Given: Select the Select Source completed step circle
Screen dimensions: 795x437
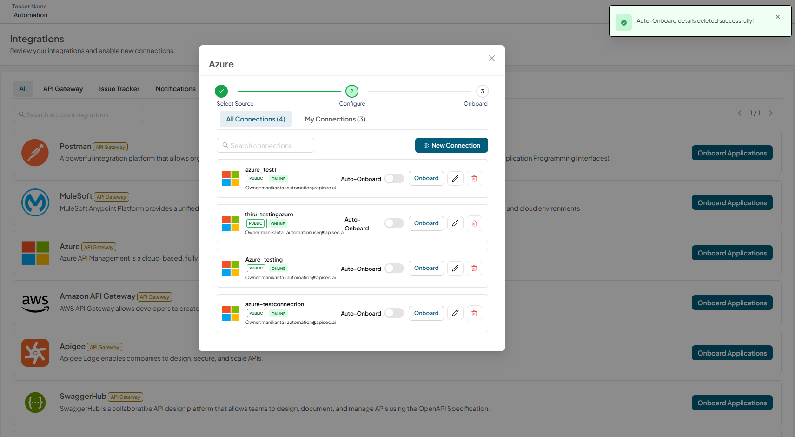Looking at the screenshot, I should 221,91.
